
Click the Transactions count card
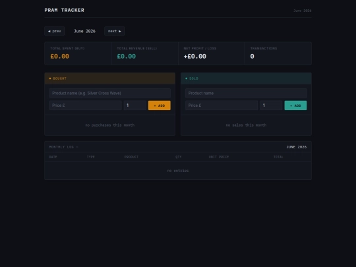278,53
